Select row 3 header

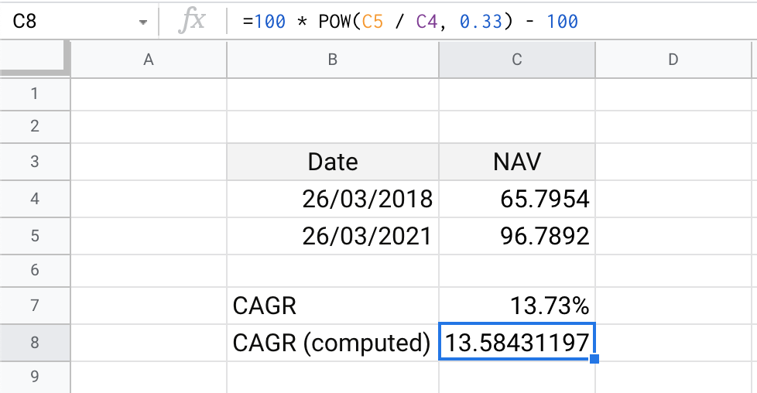tap(35, 161)
